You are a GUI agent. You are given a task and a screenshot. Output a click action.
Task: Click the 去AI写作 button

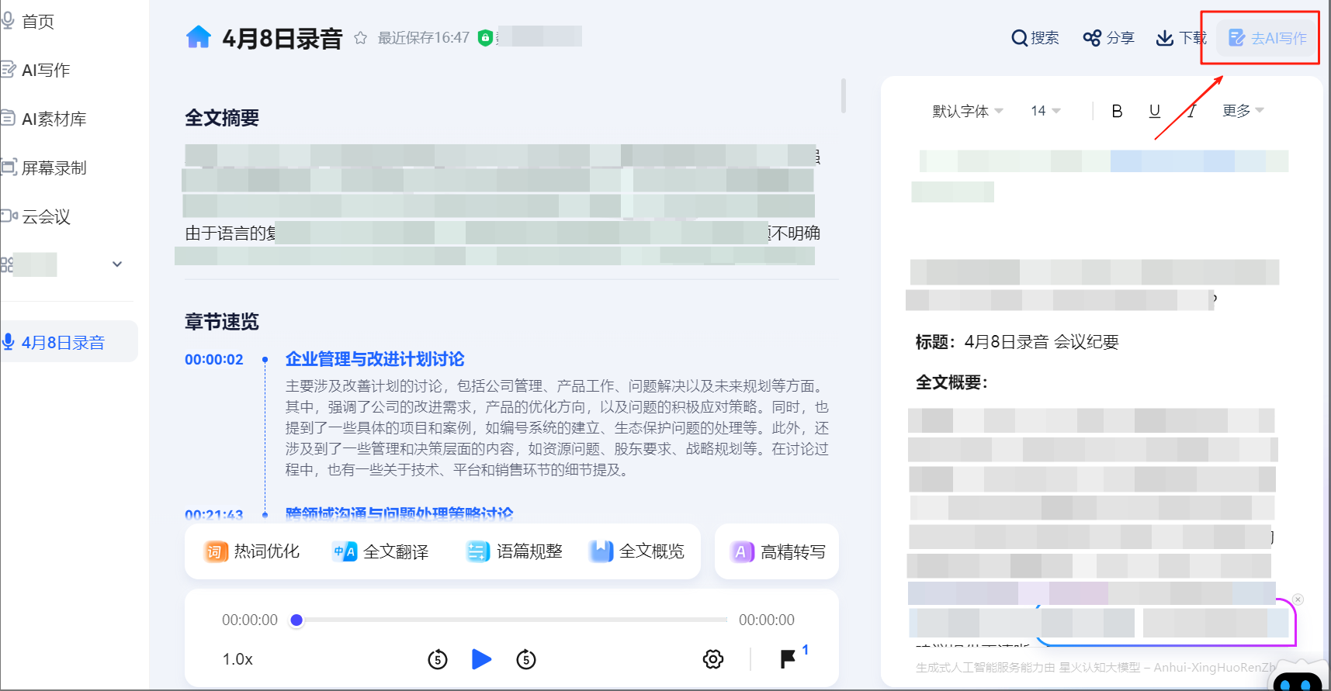1267,38
